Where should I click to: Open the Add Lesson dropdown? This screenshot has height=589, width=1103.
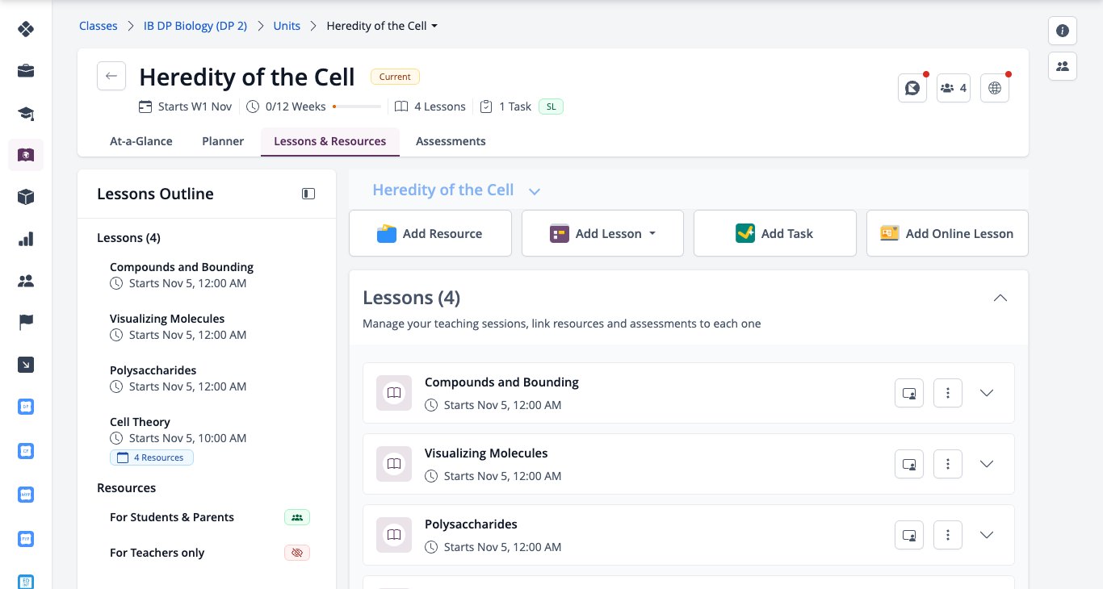[602, 233]
